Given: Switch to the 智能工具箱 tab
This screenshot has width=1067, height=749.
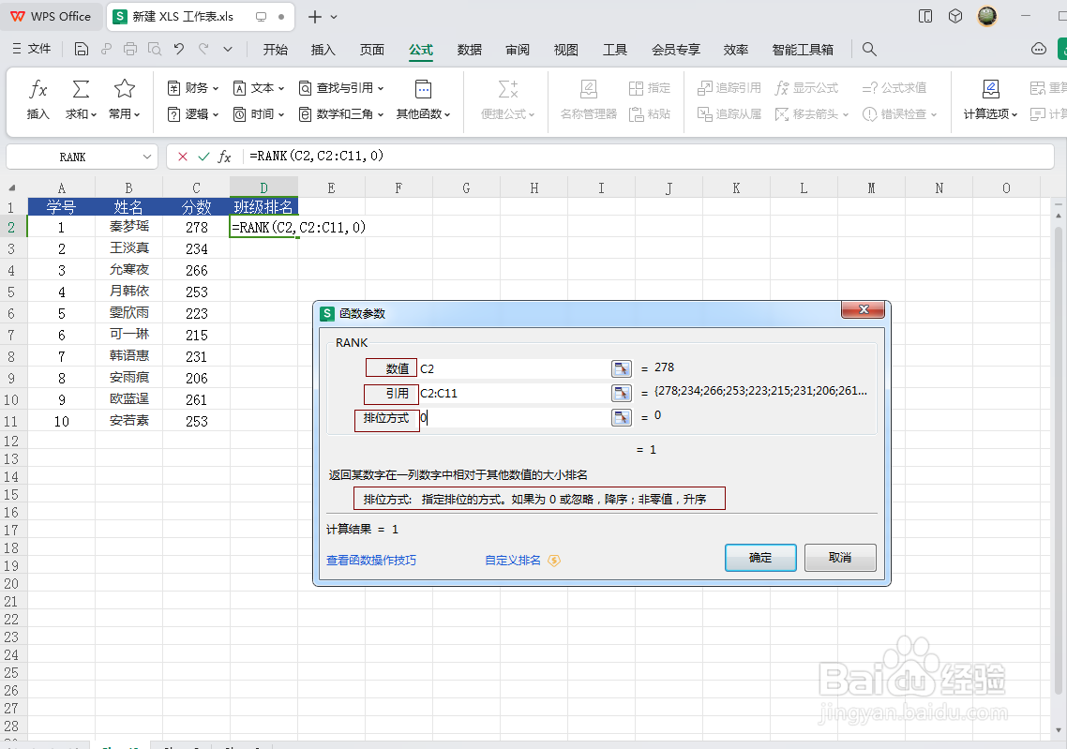Looking at the screenshot, I should (803, 50).
